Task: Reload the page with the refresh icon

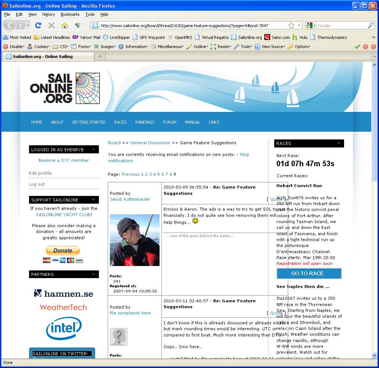Action: coord(38,25)
